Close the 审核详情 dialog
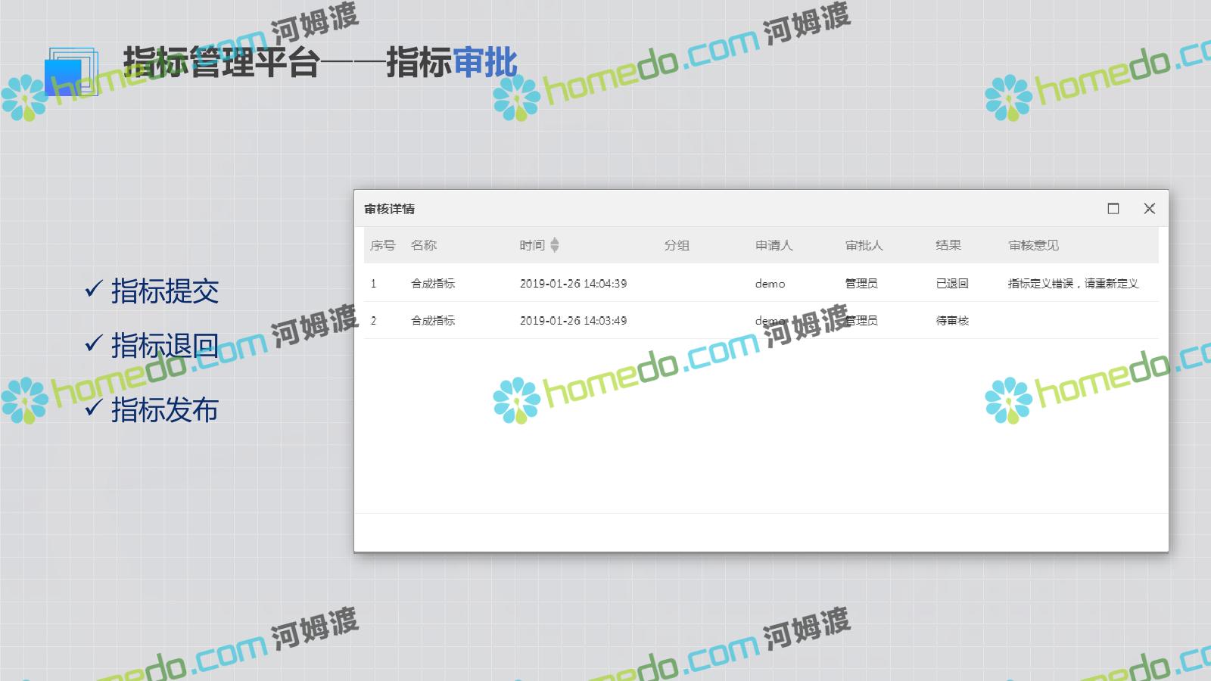1211x681 pixels. click(x=1149, y=209)
